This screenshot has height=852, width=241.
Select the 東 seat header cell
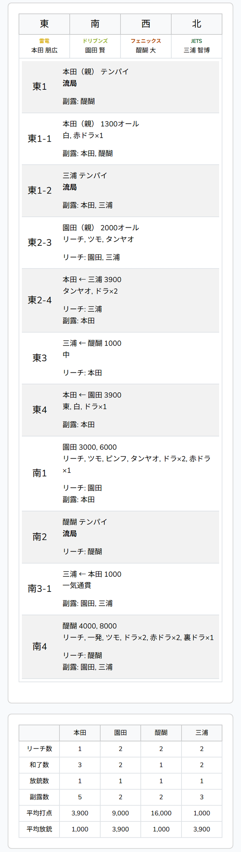click(44, 24)
